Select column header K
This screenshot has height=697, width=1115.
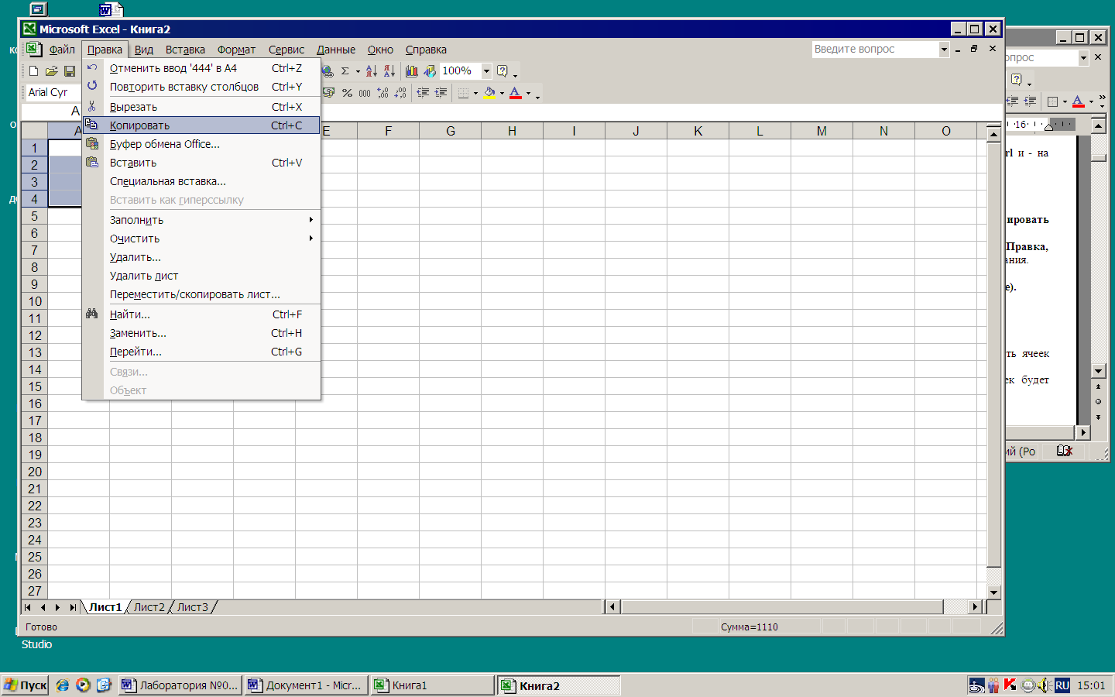click(698, 131)
